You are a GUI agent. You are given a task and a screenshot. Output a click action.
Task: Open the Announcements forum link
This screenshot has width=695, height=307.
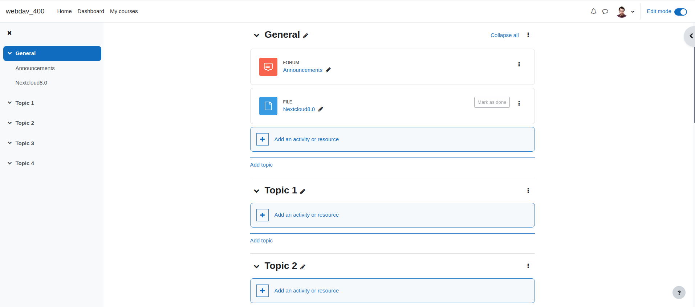coord(302,70)
